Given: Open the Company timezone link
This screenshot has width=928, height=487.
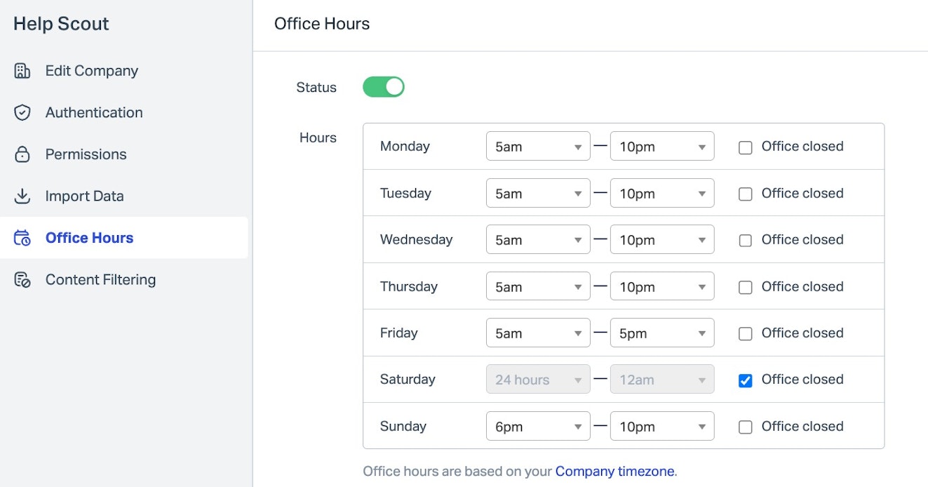Looking at the screenshot, I should click(615, 472).
